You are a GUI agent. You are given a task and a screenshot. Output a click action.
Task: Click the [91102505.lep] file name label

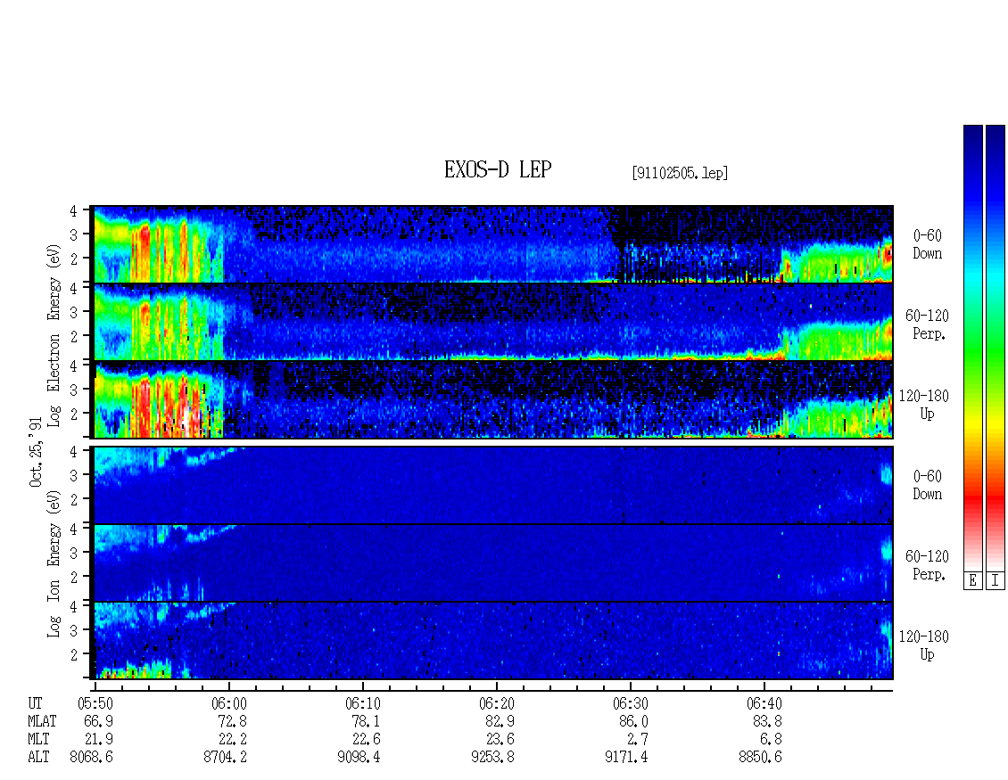tap(680, 173)
